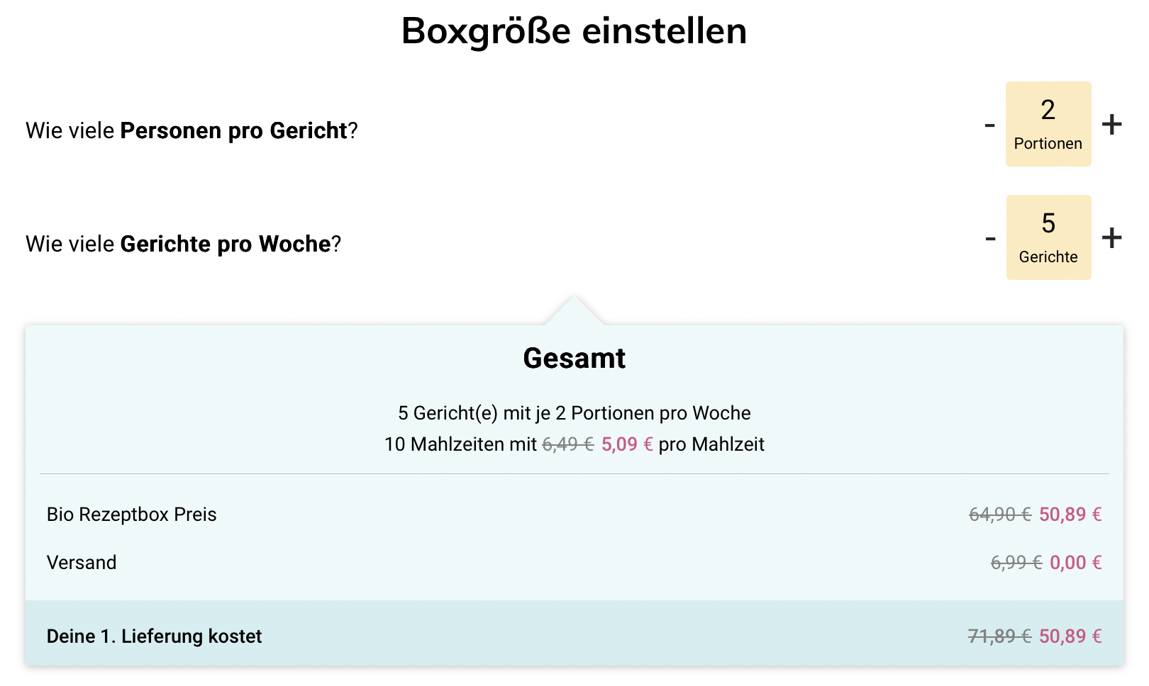Click the "Boxgröße einstellen" heading
The image size is (1149, 686).
click(574, 31)
